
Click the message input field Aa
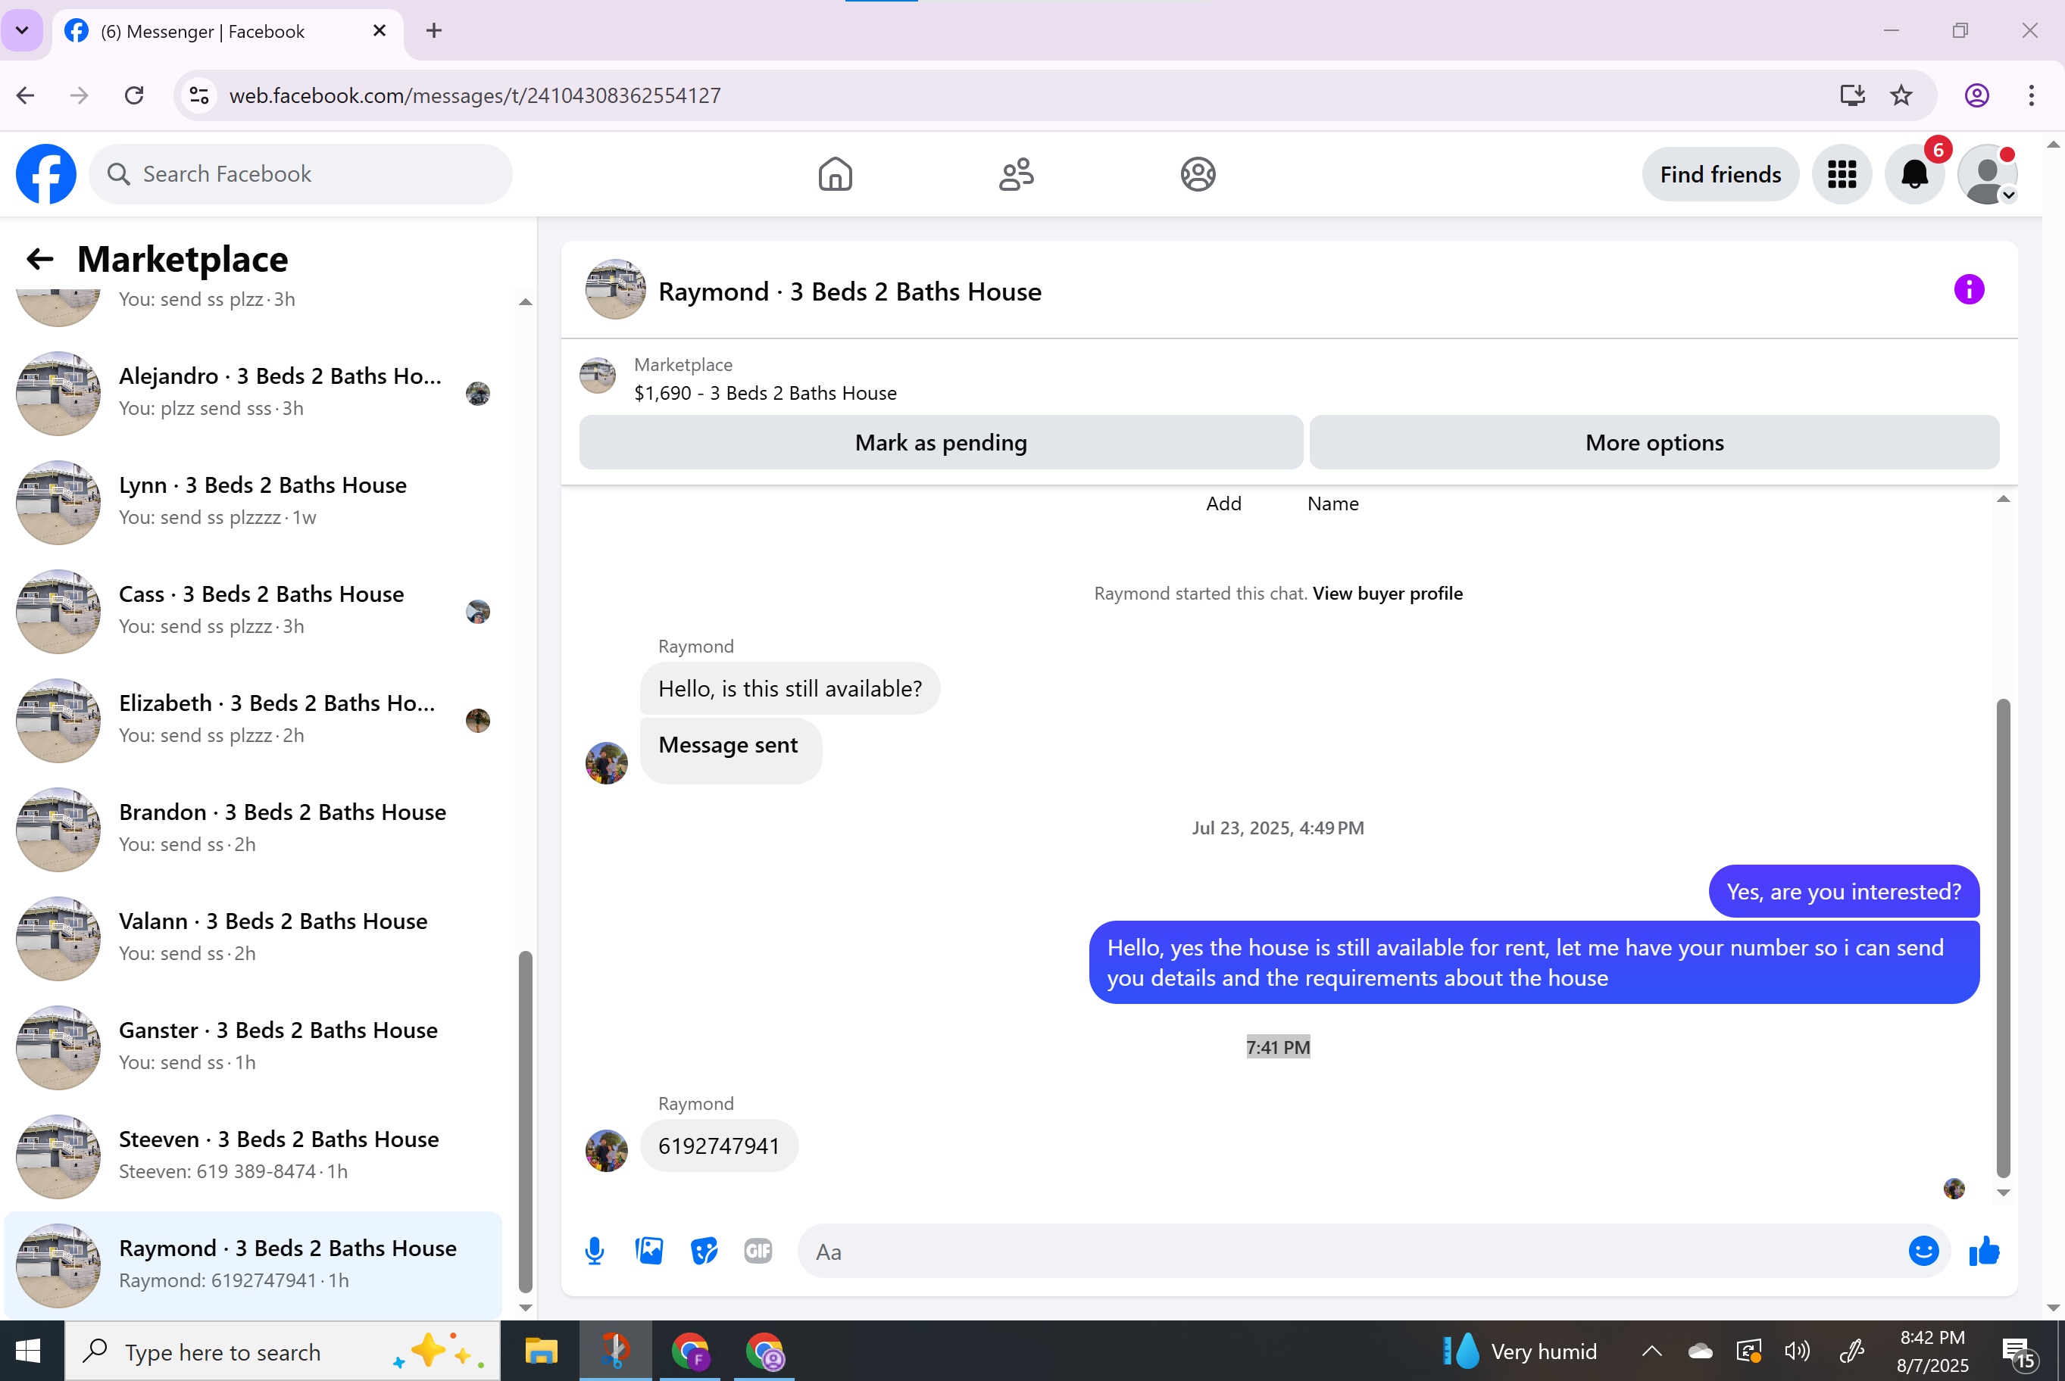(x=1352, y=1251)
